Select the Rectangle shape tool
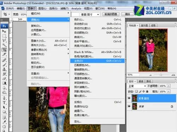The height and width of the screenshot is (132, 177). click(4, 112)
